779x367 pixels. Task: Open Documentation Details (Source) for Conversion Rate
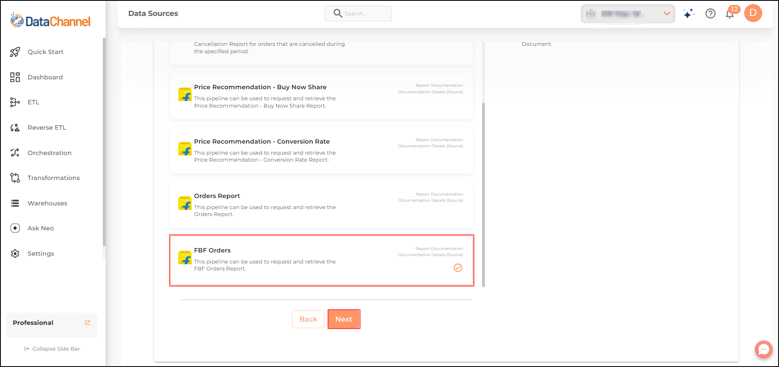click(x=430, y=146)
